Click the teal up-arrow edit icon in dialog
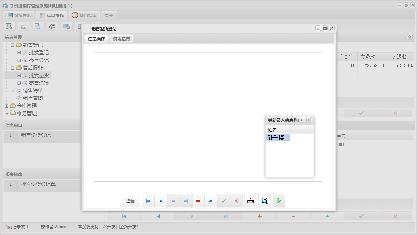 pyautogui.click(x=211, y=201)
